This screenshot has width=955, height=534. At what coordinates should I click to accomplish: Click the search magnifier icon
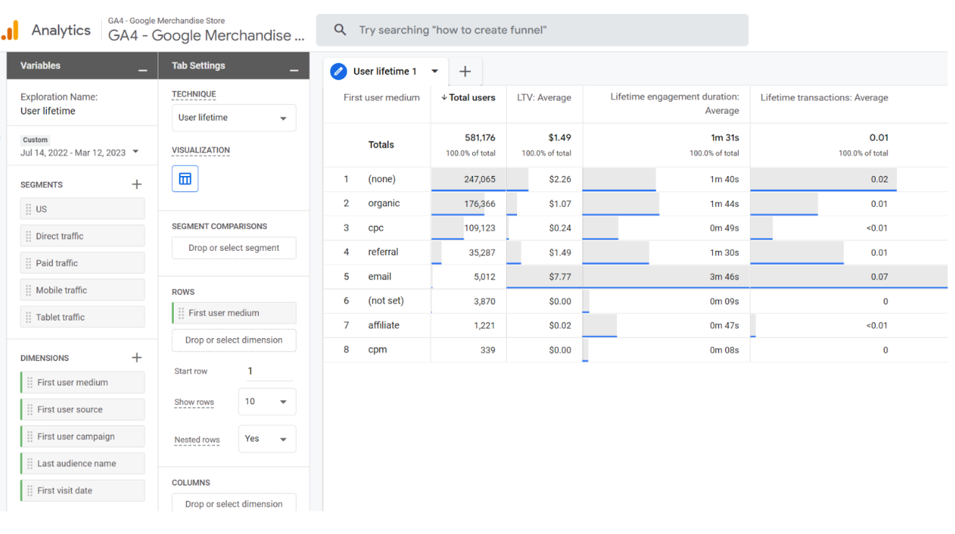pos(340,30)
